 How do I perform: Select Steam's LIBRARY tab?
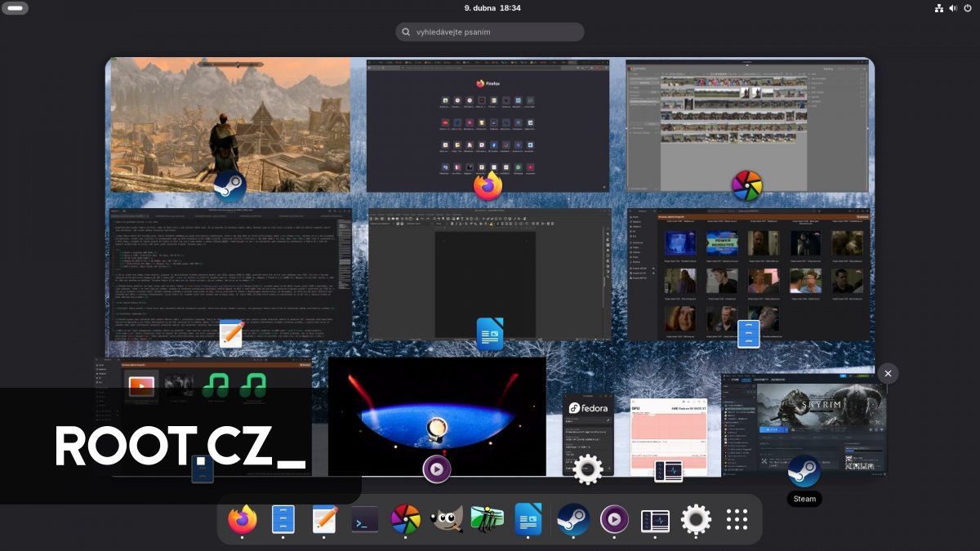pyautogui.click(x=746, y=380)
